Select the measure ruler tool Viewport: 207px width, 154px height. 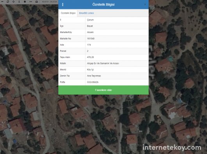tap(30, 2)
